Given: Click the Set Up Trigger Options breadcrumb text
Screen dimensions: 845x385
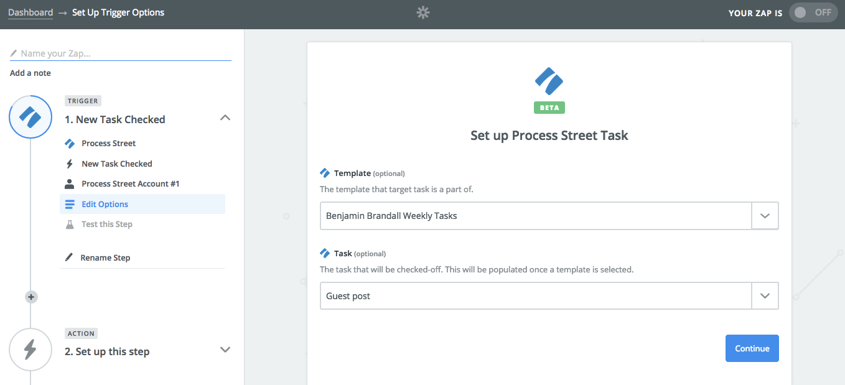Looking at the screenshot, I should (118, 12).
